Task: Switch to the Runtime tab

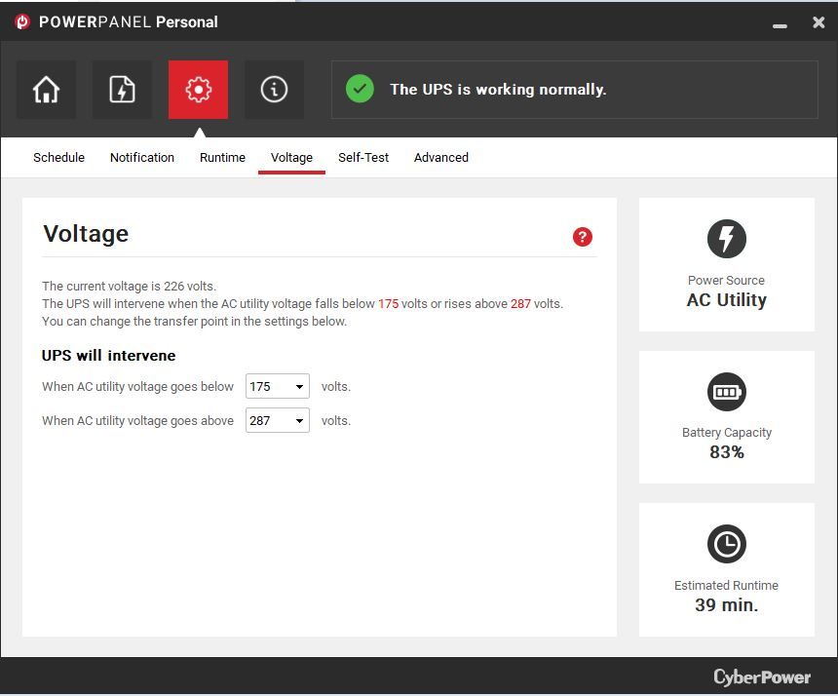Action: pos(222,158)
